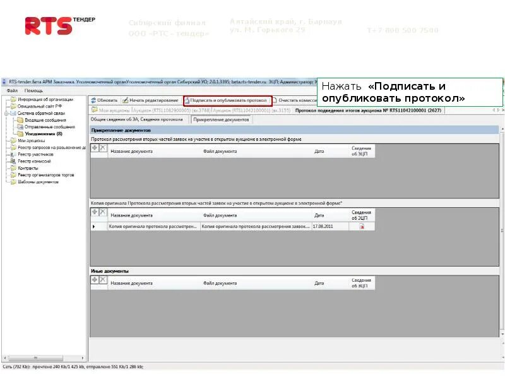Click the Обновить refresh arrows icon
This screenshot has height=379, width=505.
[x=93, y=100]
